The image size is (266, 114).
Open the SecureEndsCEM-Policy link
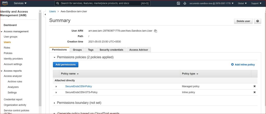78,86
